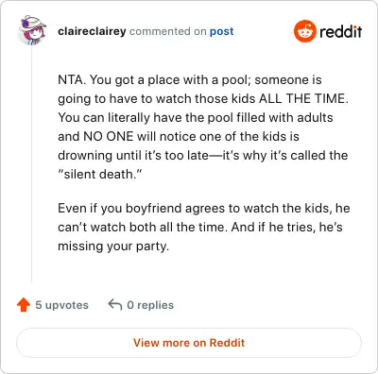Click the "View more on Reddit" button
This screenshot has width=378, height=374.
click(189, 343)
